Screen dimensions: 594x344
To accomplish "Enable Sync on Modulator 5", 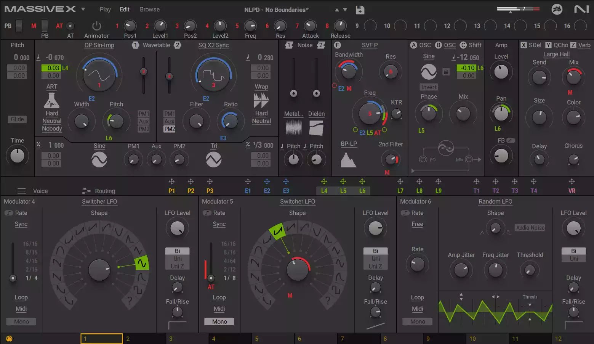I will [219, 224].
